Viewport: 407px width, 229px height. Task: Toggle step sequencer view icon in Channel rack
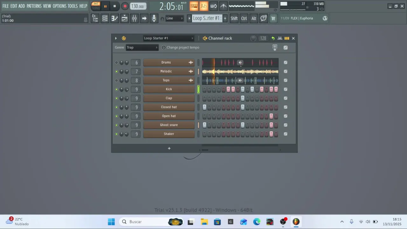(287, 38)
